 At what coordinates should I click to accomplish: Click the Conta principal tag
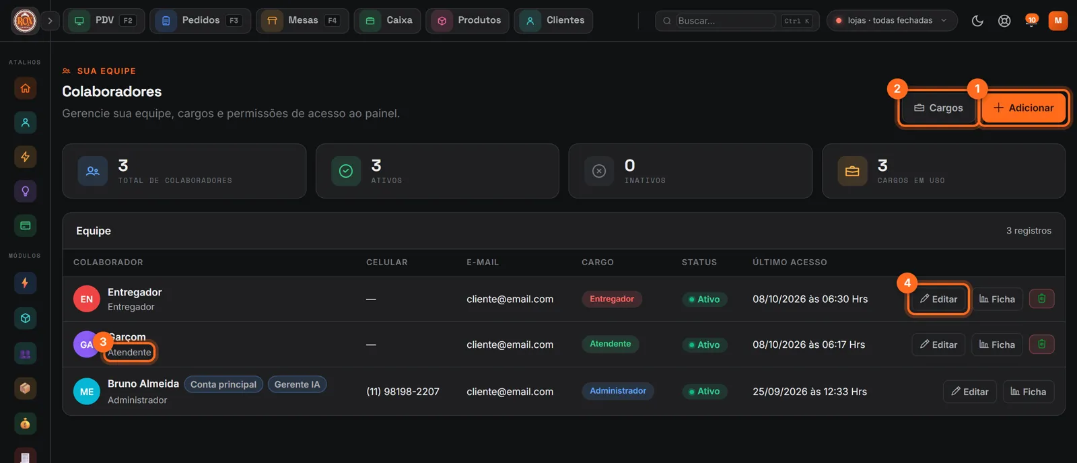click(x=223, y=384)
